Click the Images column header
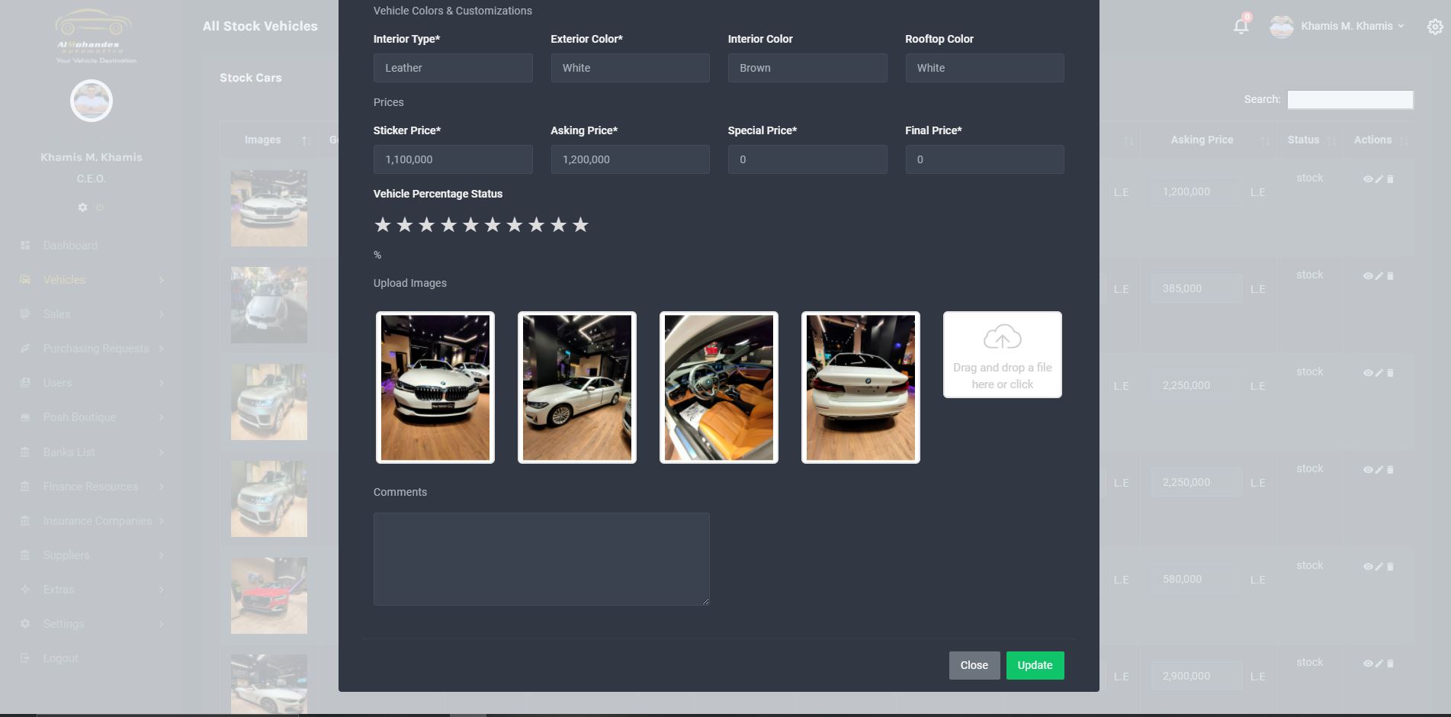Image resolution: width=1451 pixels, height=717 pixels. (x=262, y=140)
